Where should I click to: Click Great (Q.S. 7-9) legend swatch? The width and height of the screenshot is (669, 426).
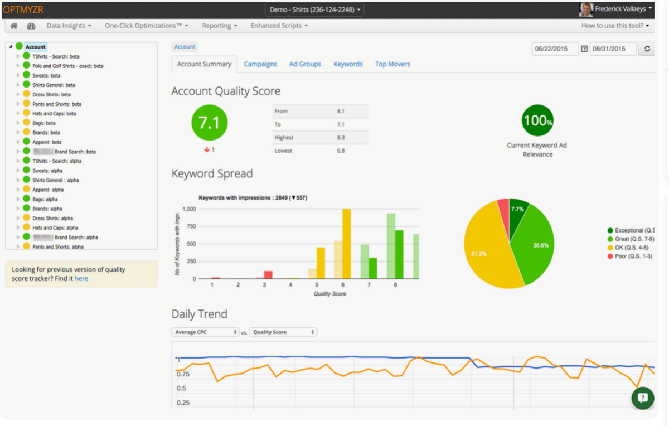tap(610, 239)
